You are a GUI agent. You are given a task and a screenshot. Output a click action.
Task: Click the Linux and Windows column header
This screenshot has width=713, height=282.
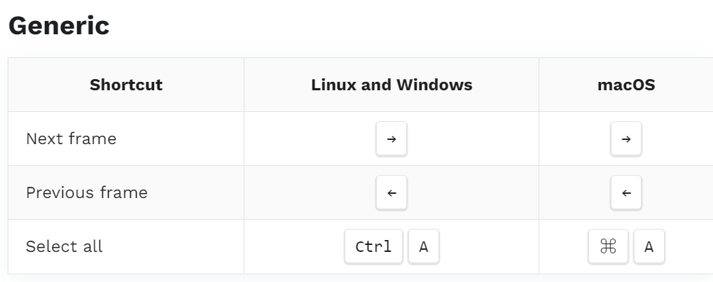click(392, 85)
